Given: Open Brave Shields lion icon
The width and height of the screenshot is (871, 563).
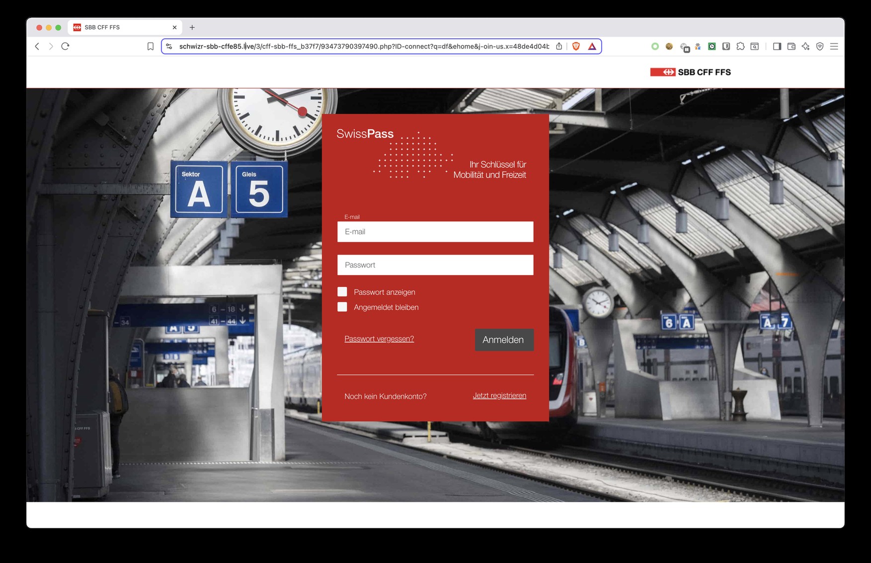Looking at the screenshot, I should coord(576,46).
